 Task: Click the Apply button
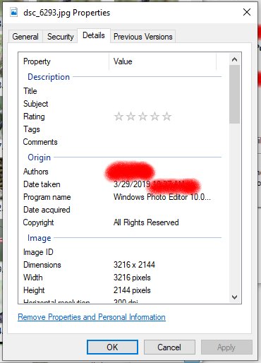tap(226, 347)
